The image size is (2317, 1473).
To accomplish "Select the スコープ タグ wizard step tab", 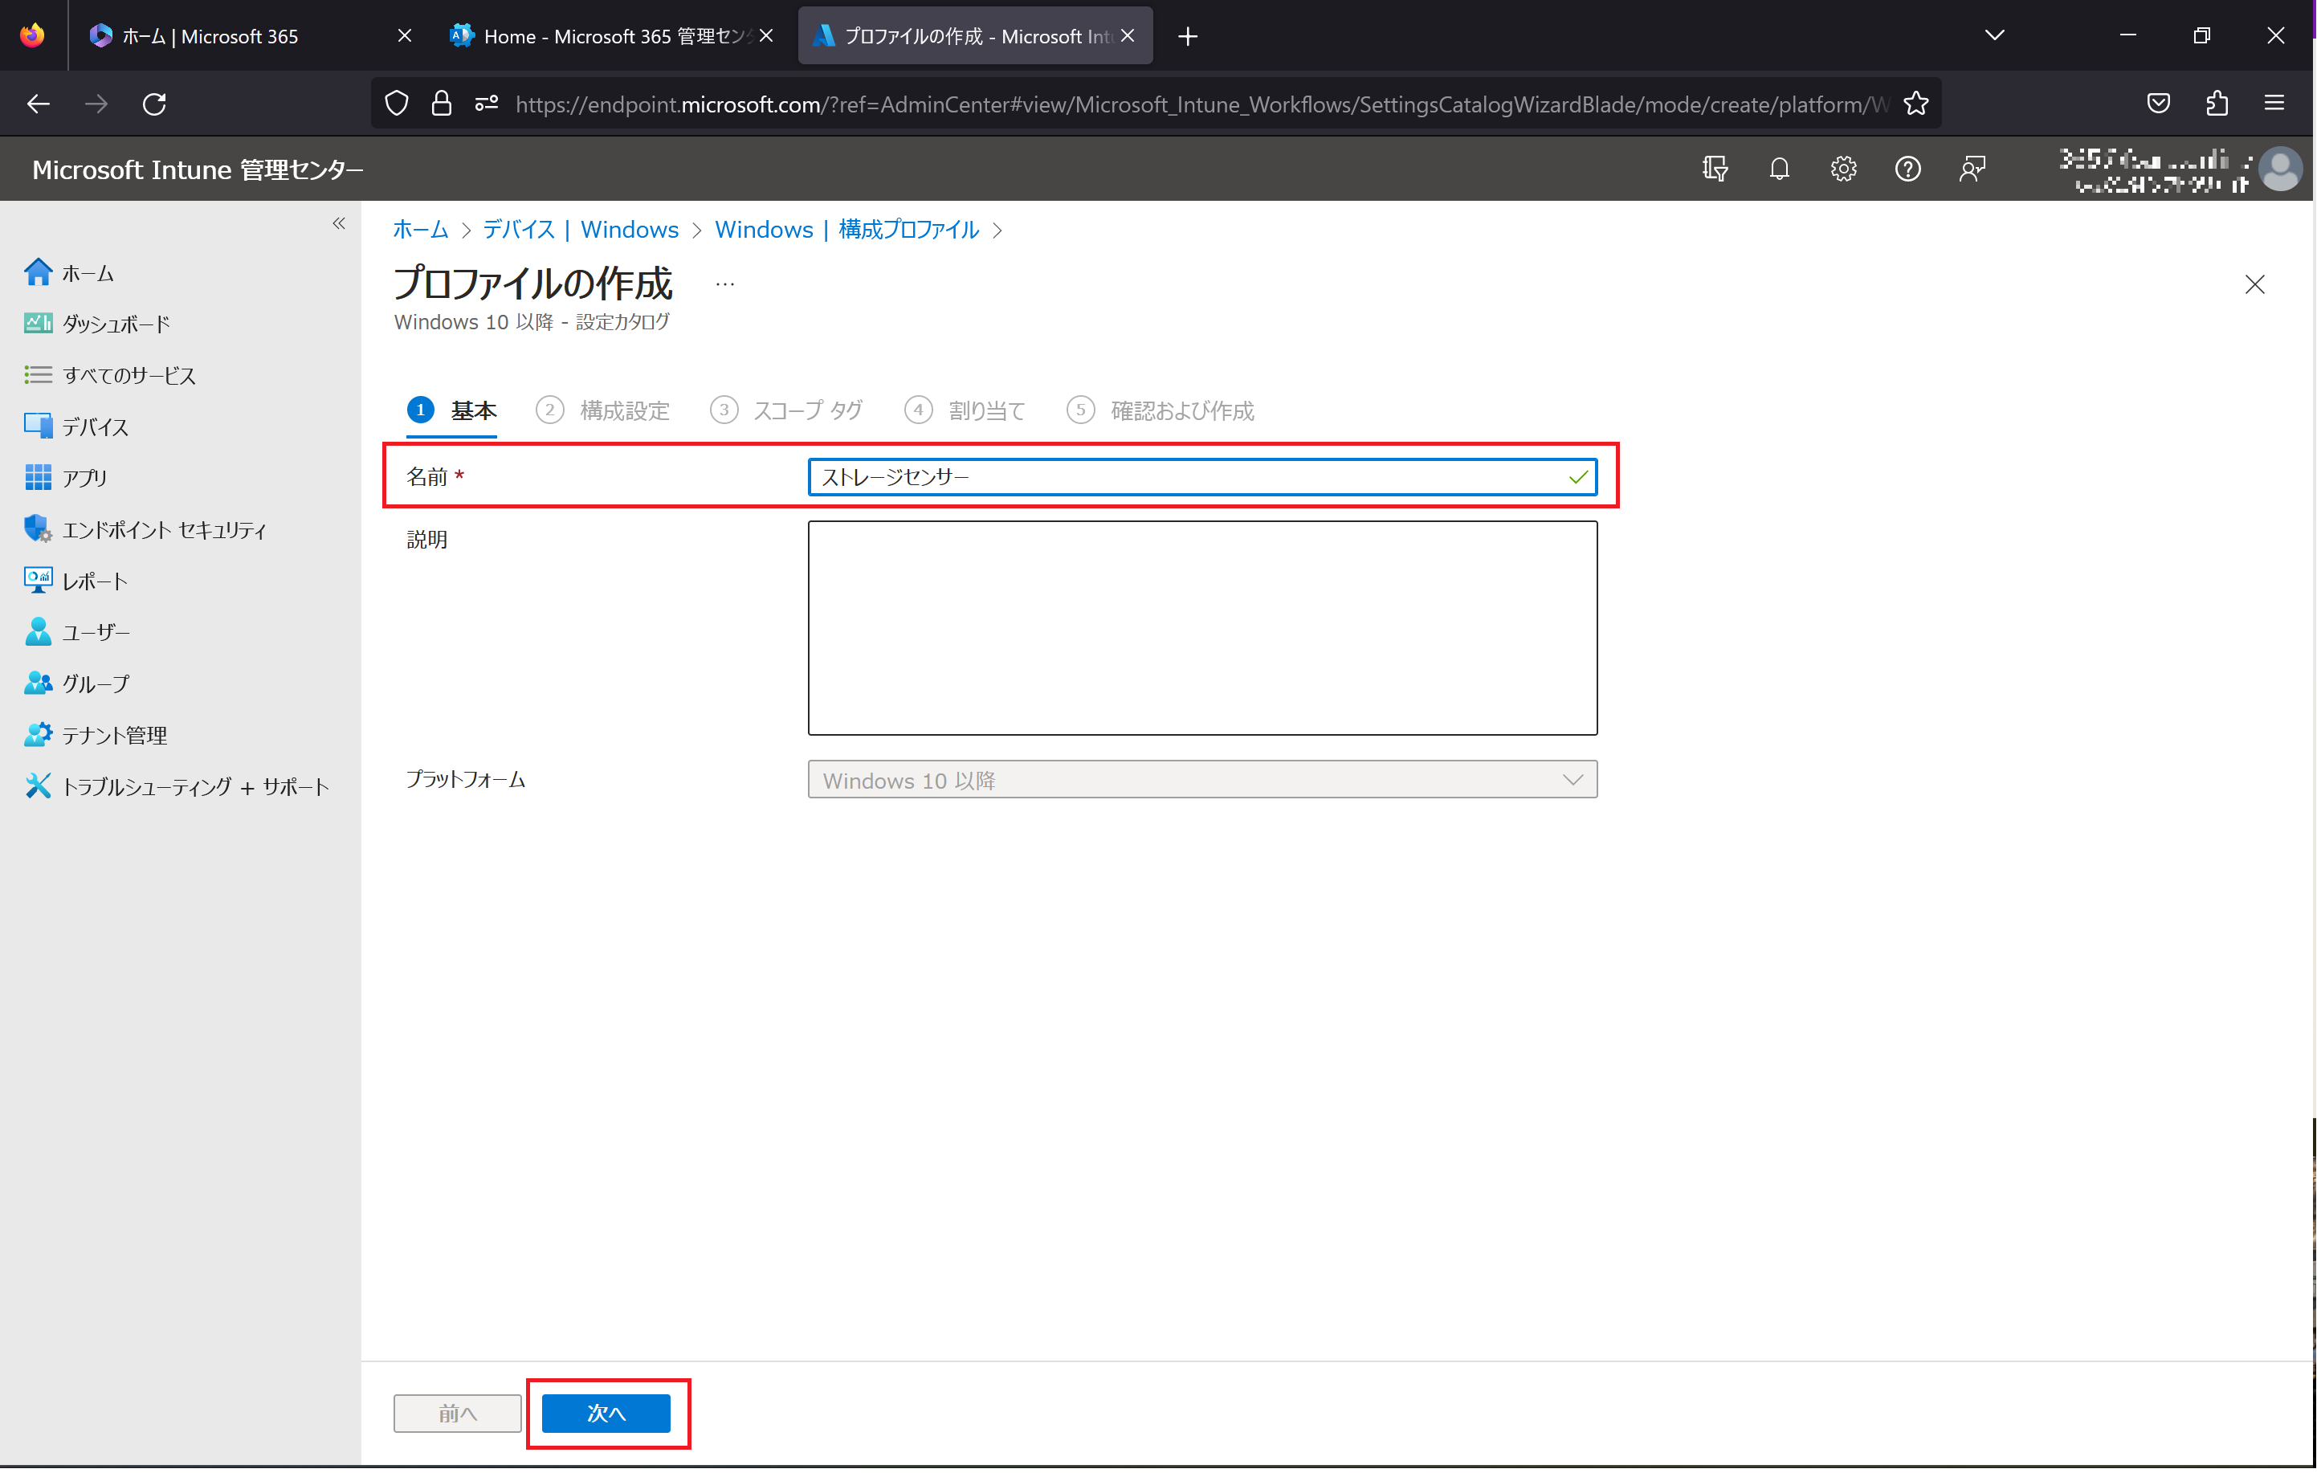I will coord(786,411).
